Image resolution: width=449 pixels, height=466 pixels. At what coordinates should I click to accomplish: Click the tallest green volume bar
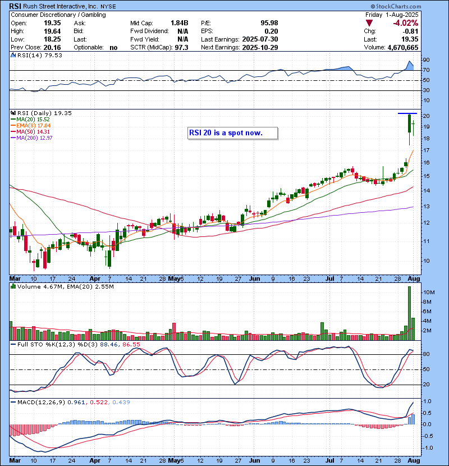click(410, 313)
